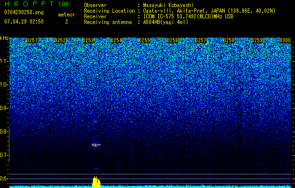
Task: Click the 0.6 kHz axis label
Action: [x=4, y=179]
